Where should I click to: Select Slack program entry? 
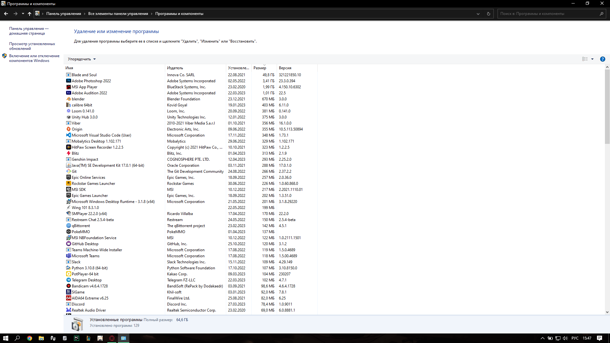pos(191,262)
